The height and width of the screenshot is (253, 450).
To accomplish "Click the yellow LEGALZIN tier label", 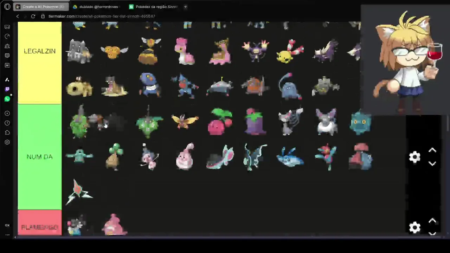I will click(40, 51).
